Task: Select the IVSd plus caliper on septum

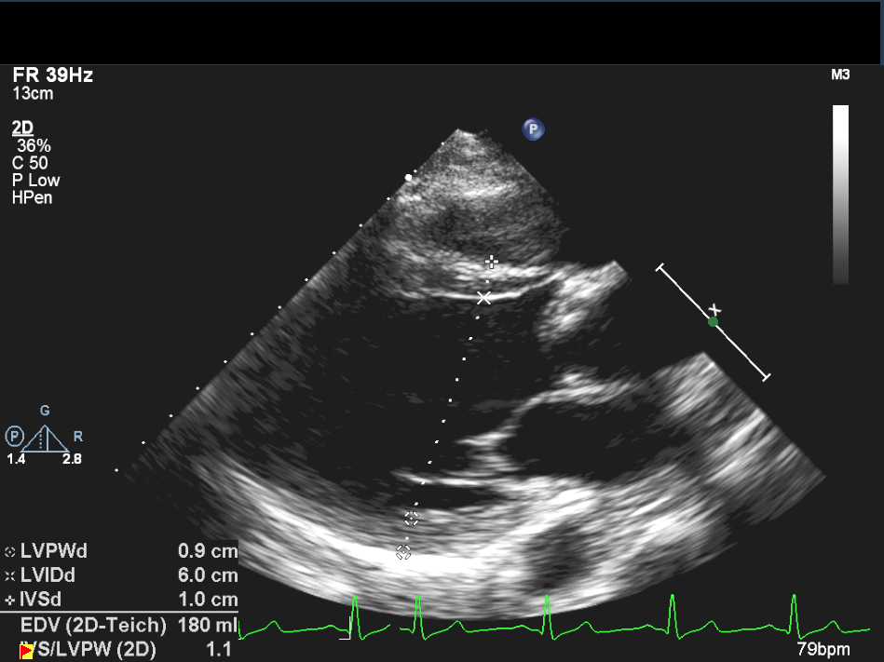Action: click(492, 263)
